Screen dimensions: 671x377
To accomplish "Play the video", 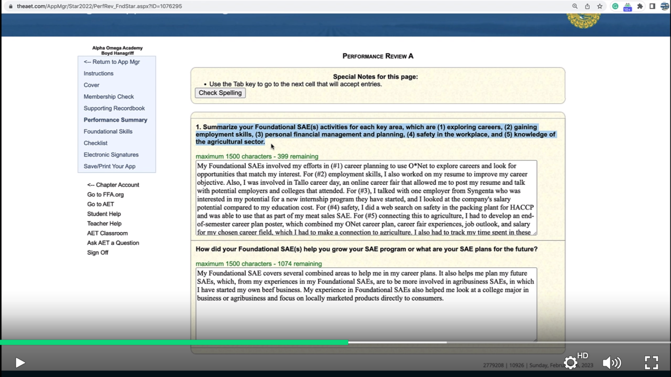I will pos(20,362).
